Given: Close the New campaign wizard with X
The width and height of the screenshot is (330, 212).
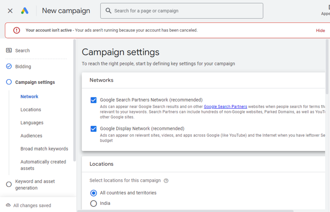Looking at the screenshot, I should coord(10,11).
